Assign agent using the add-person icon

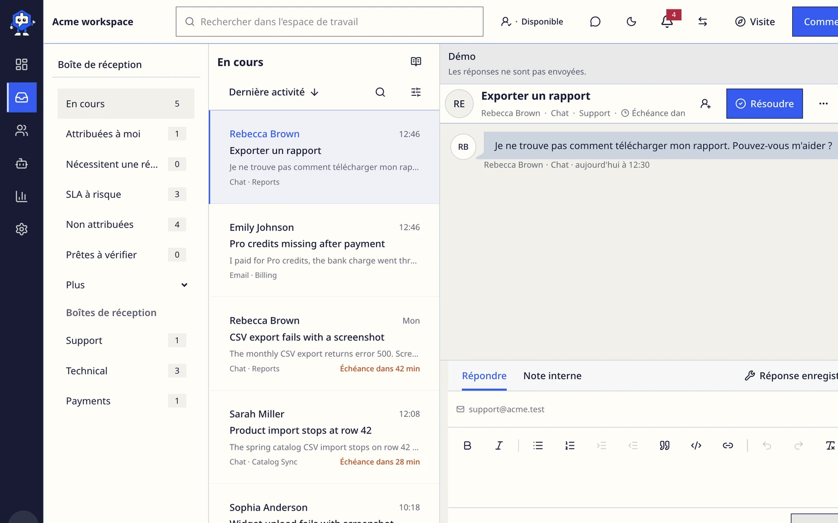point(705,104)
